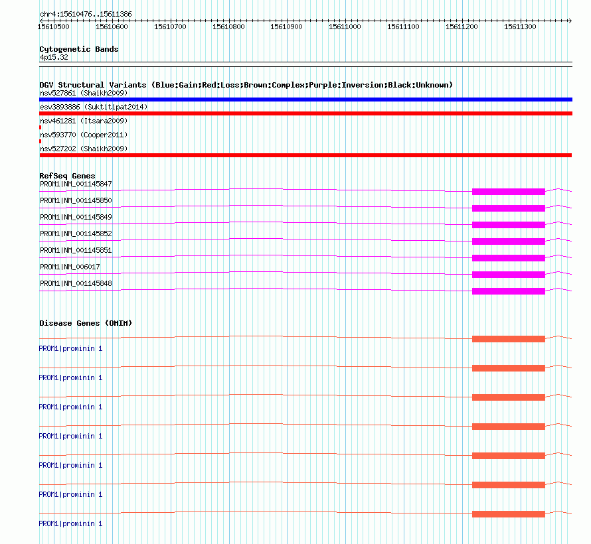Open transcript label PROM1|NM_001145852

[x=76, y=234]
